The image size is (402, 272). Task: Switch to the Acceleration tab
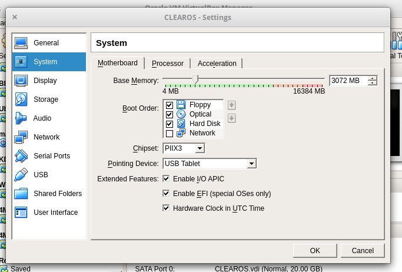coord(217,64)
